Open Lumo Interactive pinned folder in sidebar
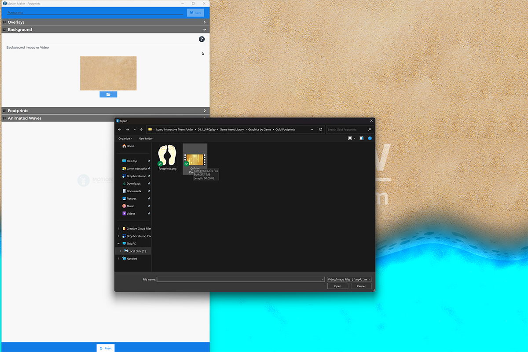The height and width of the screenshot is (352, 528). click(x=135, y=169)
